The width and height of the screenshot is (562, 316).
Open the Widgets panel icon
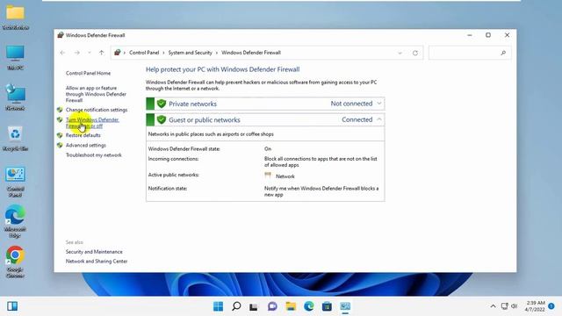click(x=12, y=306)
